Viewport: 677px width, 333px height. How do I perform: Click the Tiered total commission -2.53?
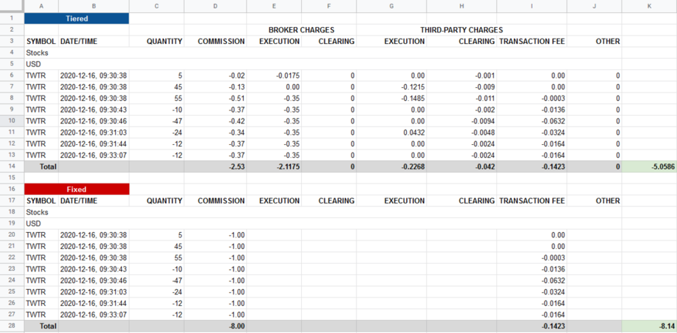click(x=215, y=166)
